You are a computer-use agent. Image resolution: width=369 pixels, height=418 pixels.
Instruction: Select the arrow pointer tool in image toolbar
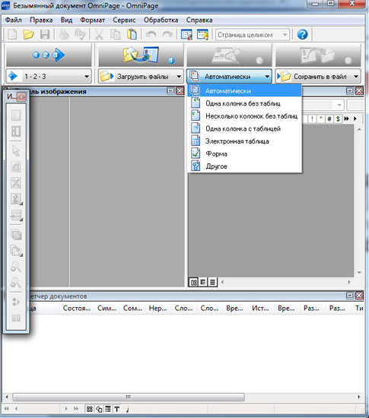16,151
